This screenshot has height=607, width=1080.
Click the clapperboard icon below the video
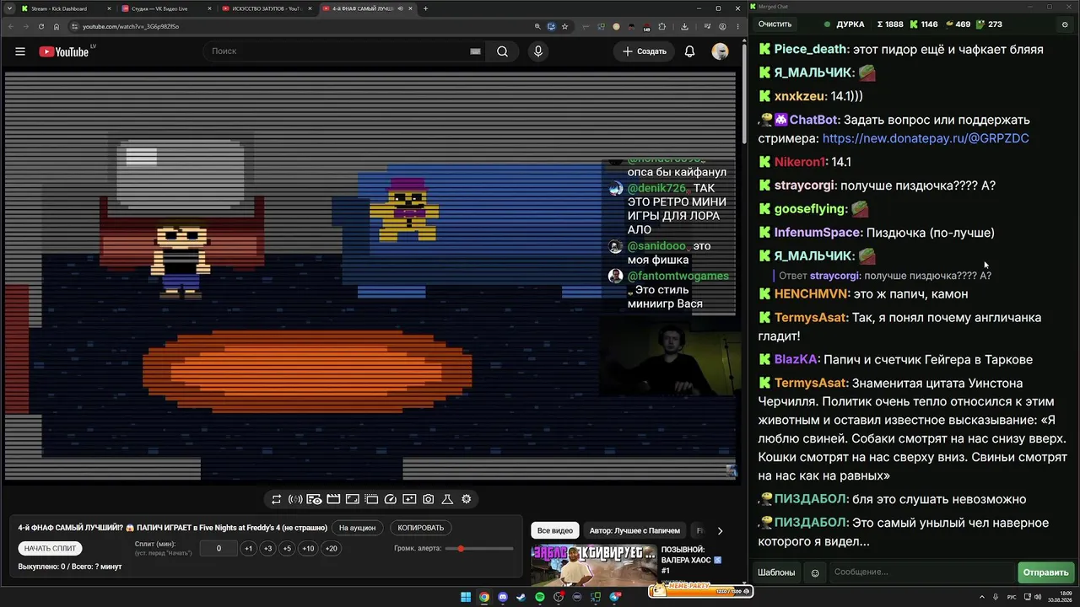pyautogui.click(x=333, y=499)
